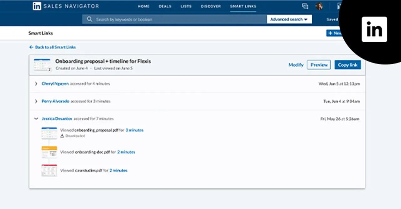
Task: Click the 2 minutes link for onboarding-doc.pdf
Action: coord(126,152)
